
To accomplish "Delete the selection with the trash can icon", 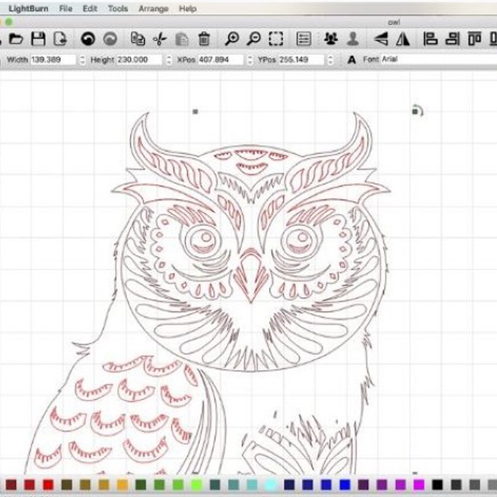I will coord(204,39).
